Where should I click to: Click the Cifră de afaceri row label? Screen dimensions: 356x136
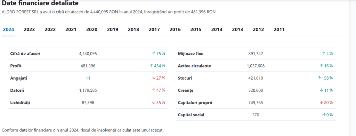[25, 54]
